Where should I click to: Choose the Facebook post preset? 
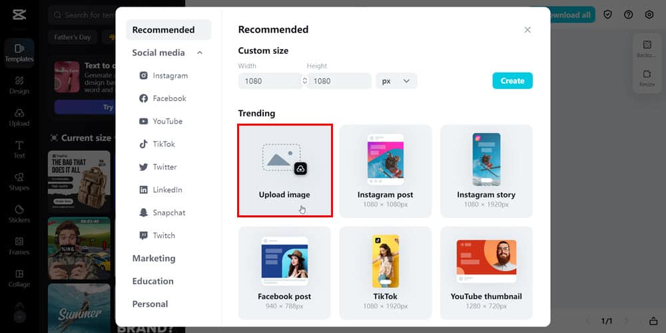(284, 273)
